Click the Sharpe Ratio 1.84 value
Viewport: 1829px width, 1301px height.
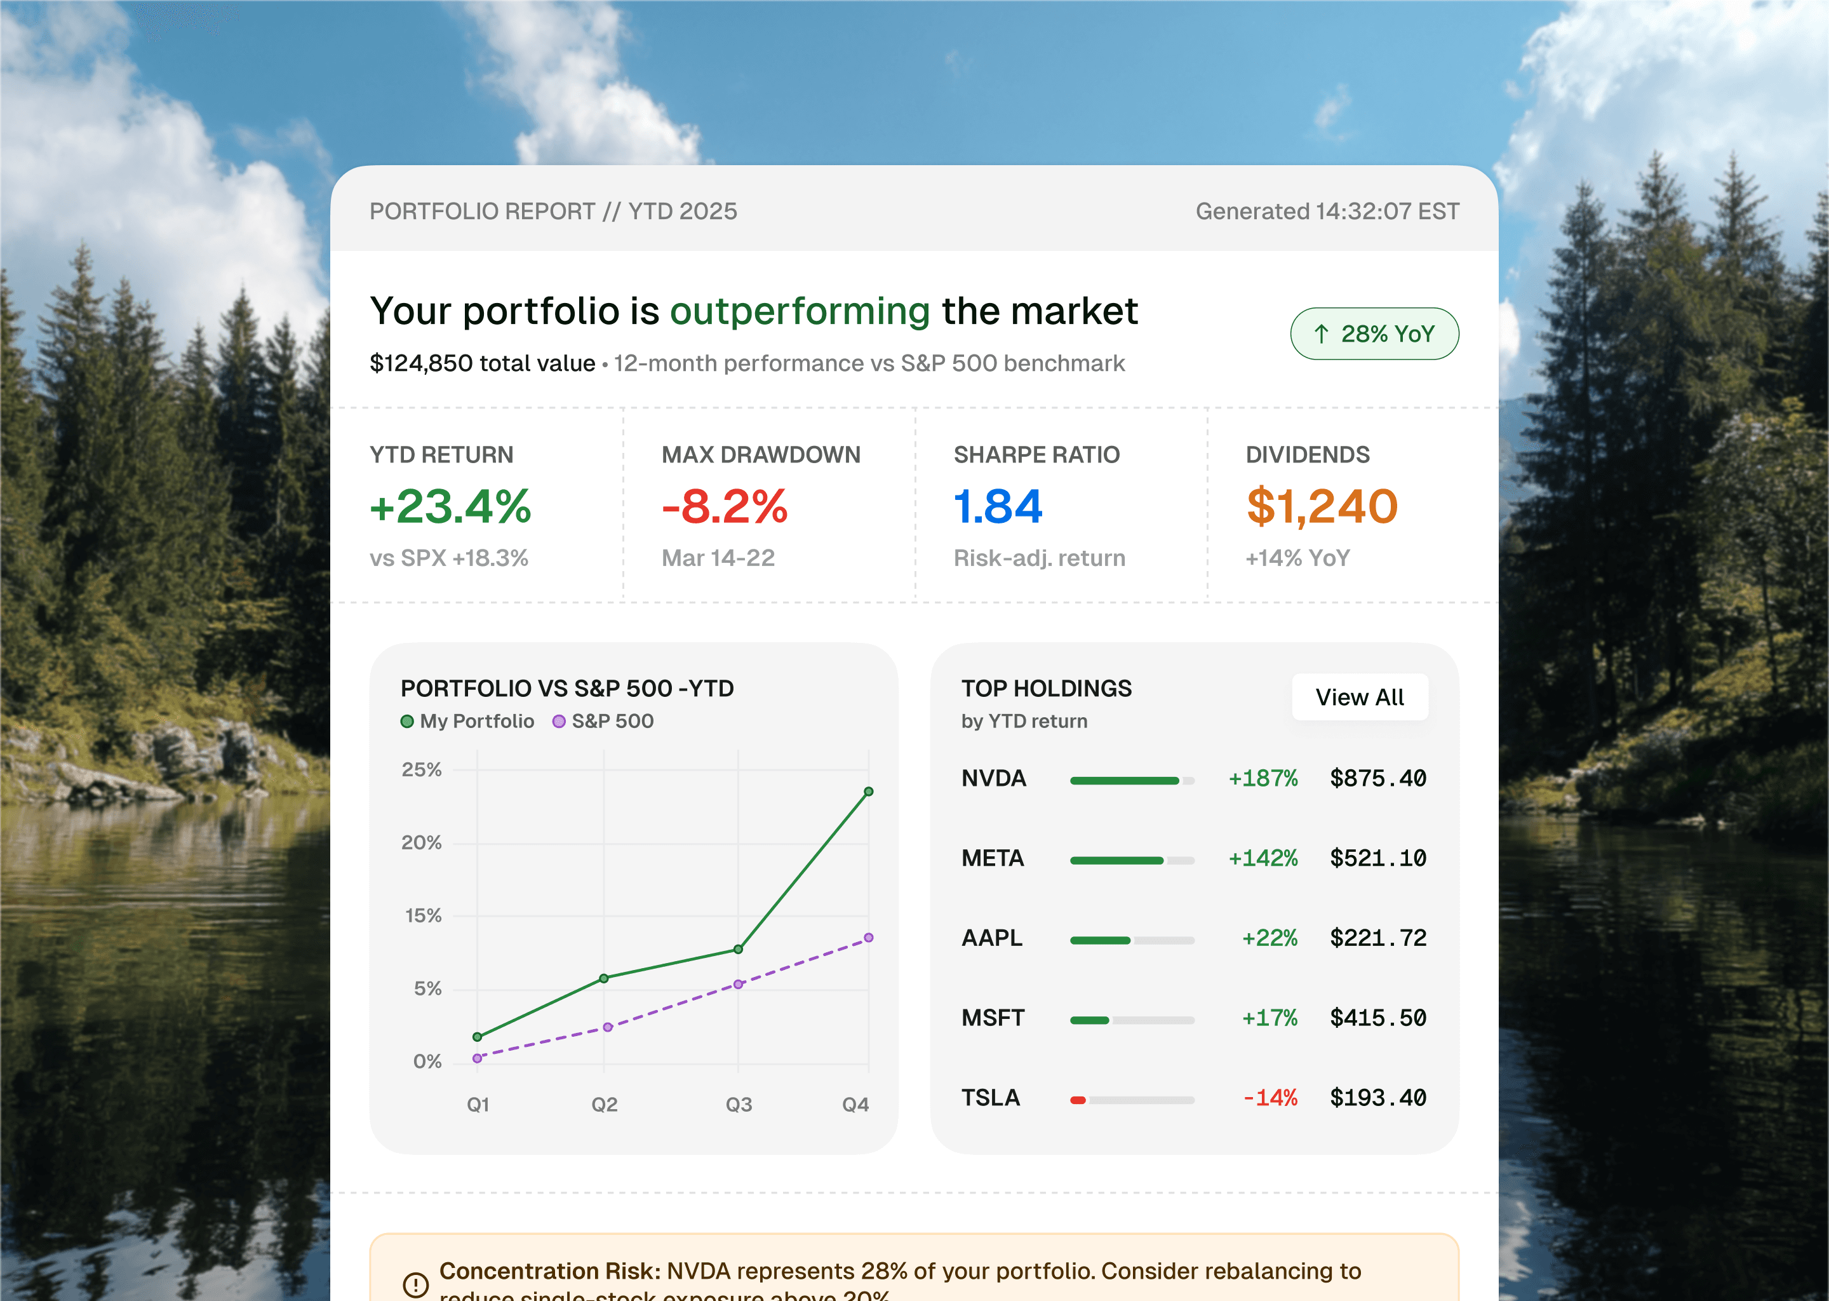998,506
